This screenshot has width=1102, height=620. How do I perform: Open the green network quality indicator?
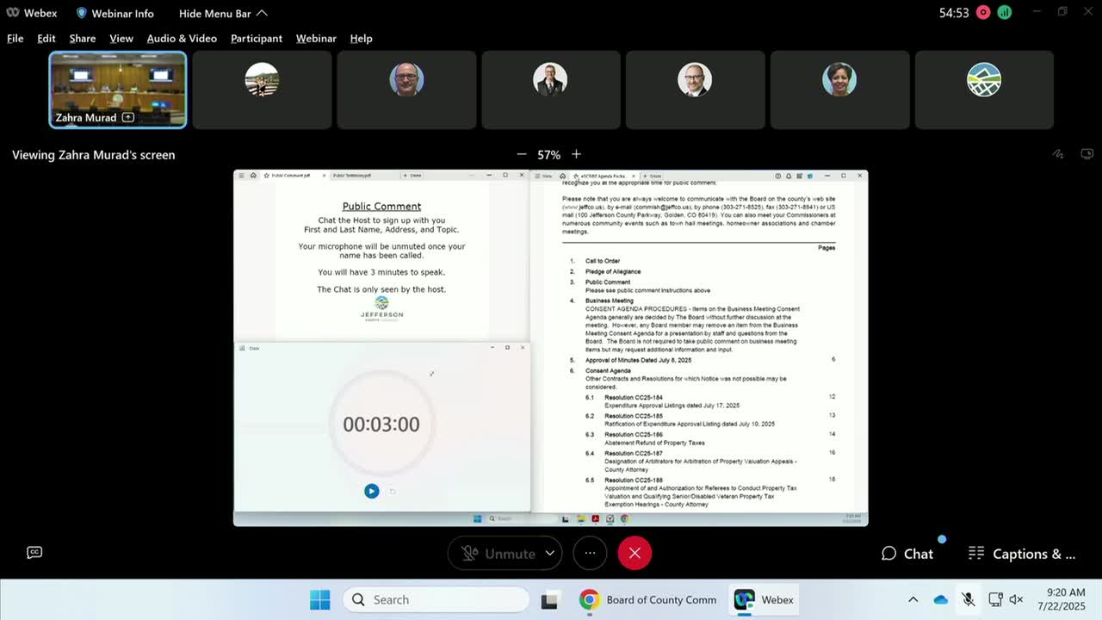pyautogui.click(x=1005, y=13)
